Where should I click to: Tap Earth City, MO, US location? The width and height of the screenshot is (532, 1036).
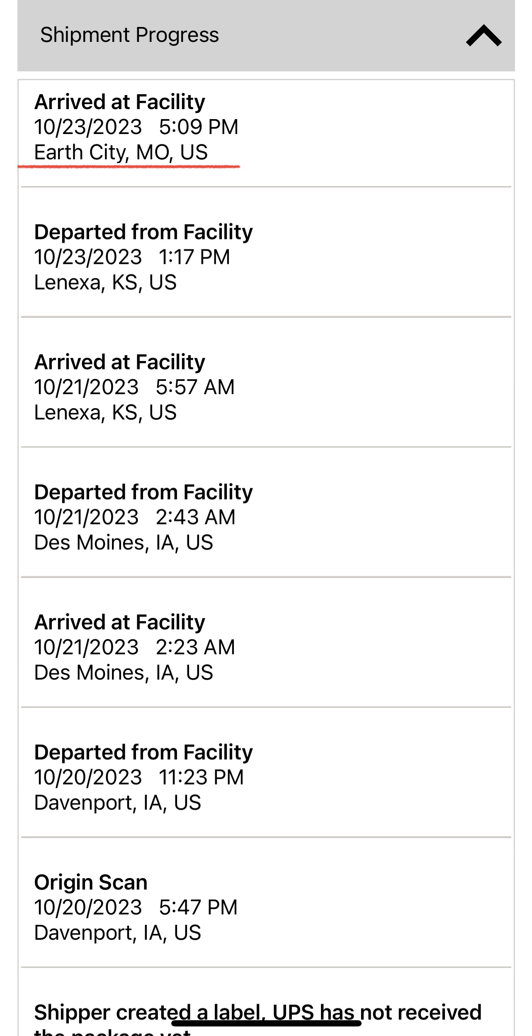pos(121,152)
